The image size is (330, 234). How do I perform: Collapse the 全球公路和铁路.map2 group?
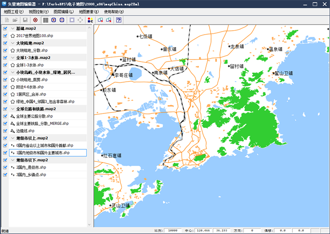(12, 109)
